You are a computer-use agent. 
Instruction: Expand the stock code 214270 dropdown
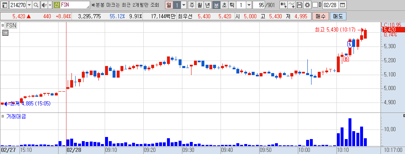pos(29,5)
